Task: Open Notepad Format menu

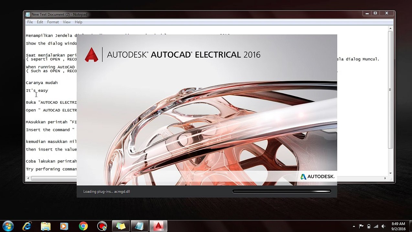Action: pos(53,22)
